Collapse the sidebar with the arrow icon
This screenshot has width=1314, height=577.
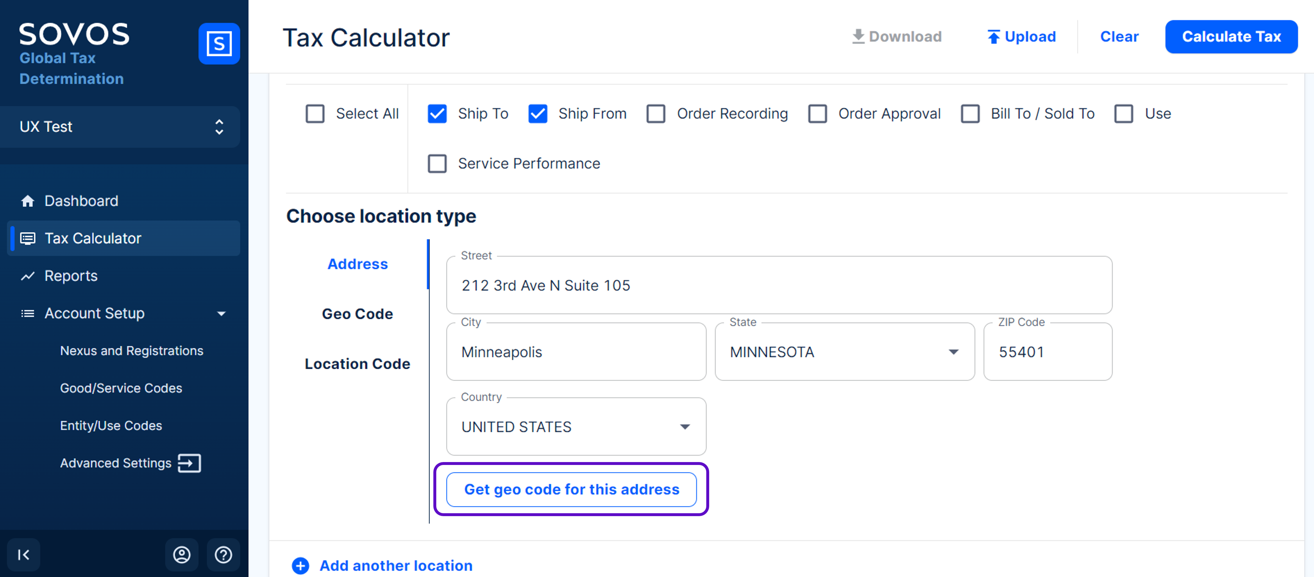point(23,555)
